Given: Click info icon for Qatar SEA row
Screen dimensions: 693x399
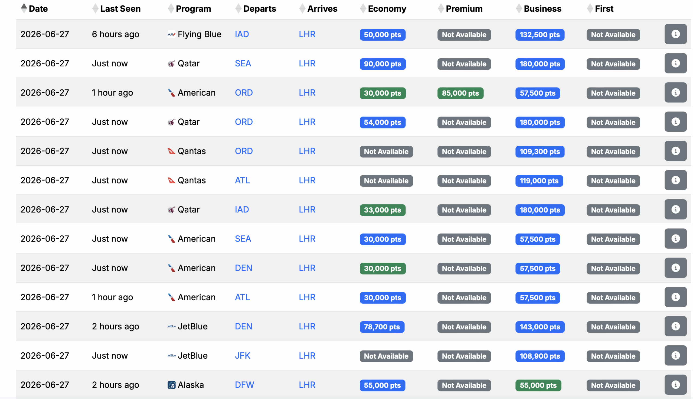Looking at the screenshot, I should click(675, 63).
